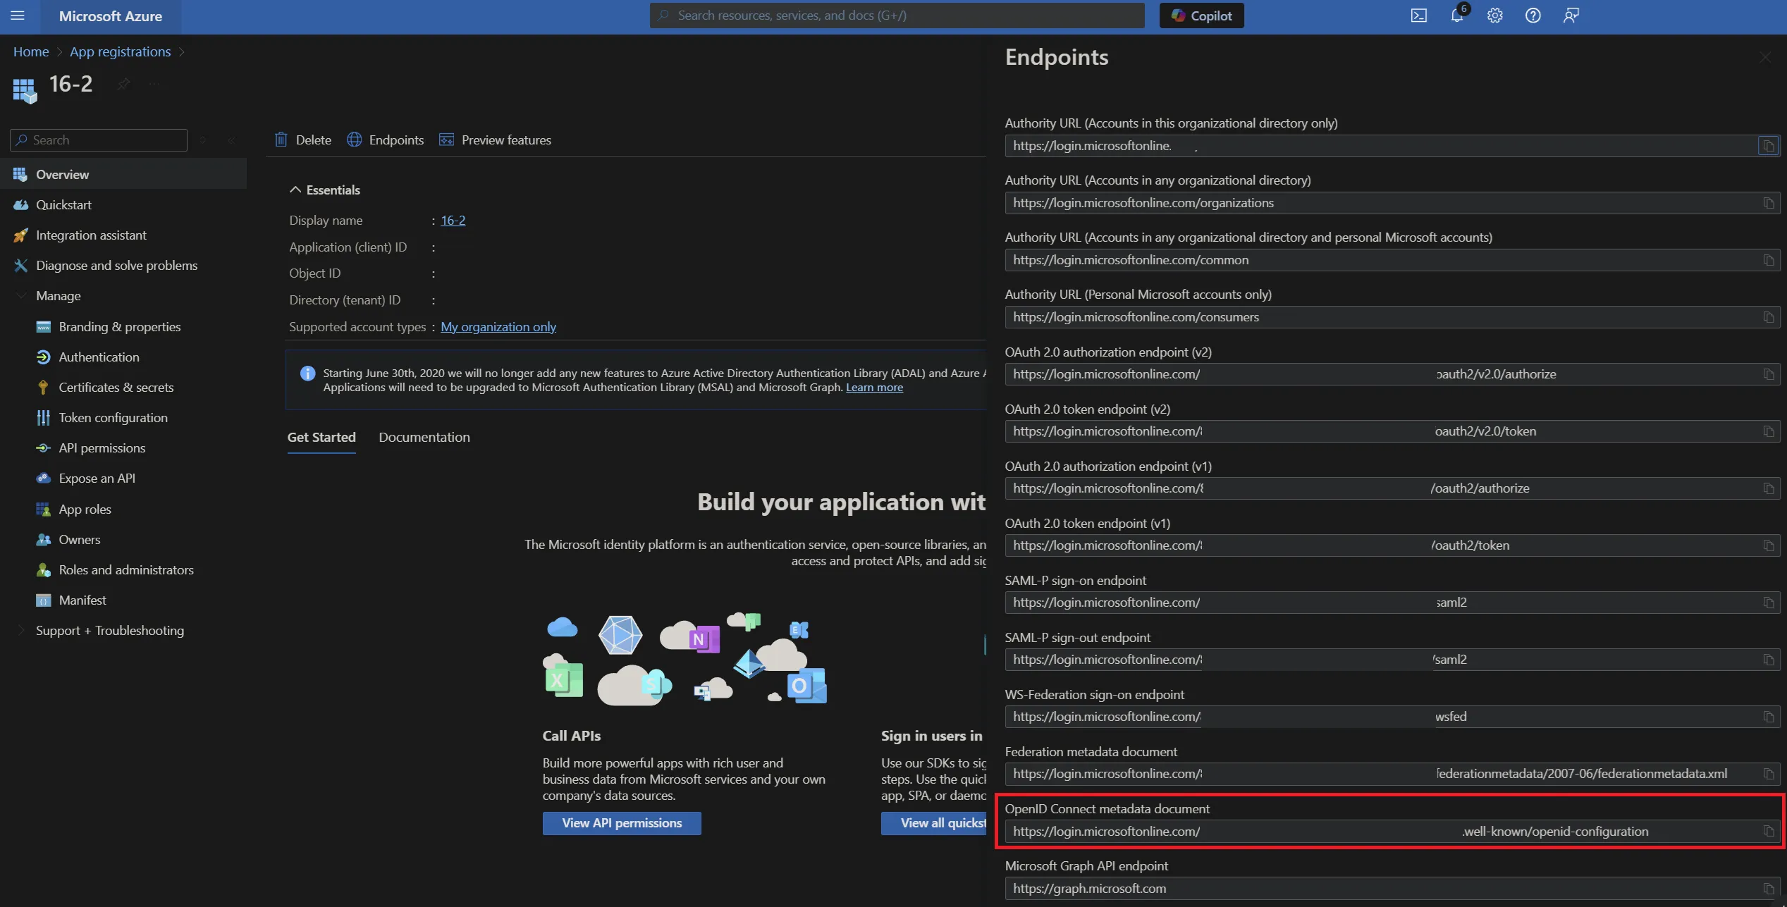The width and height of the screenshot is (1787, 907).
Task: Copy OAuth 2.0 token endpoint (v1)
Action: tap(1768, 546)
